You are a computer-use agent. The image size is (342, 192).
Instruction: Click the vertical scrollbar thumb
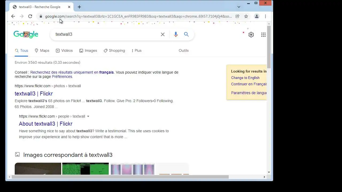click(269, 47)
